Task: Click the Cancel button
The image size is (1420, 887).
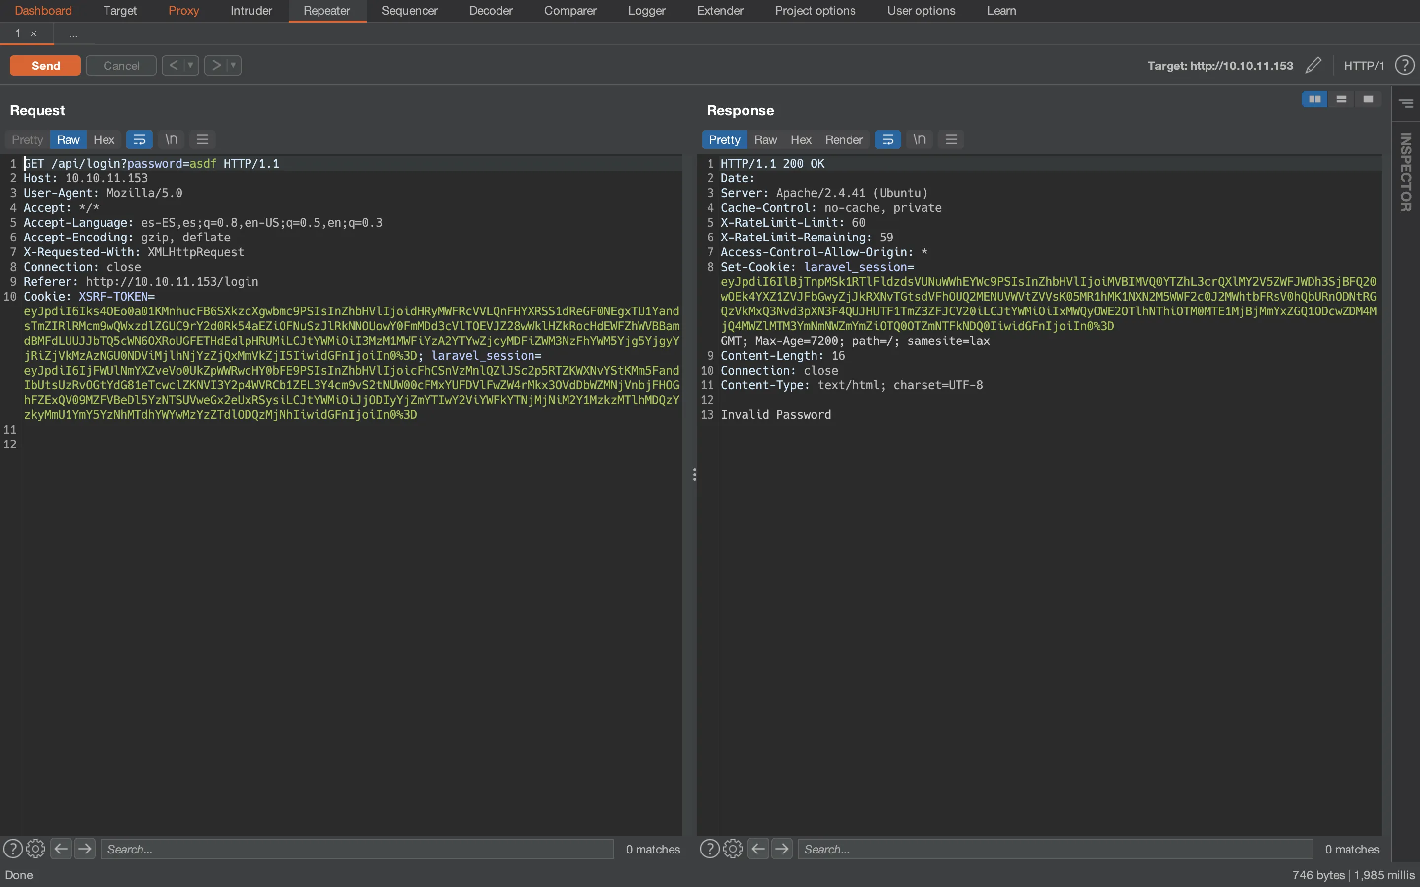Action: pos(121,66)
